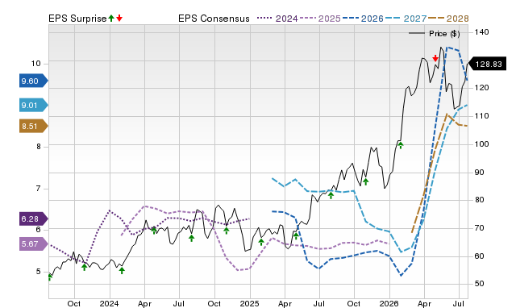The image size is (516, 308).
Task: Select the green surprise arrow after Jul 2024
Action: click(192, 238)
